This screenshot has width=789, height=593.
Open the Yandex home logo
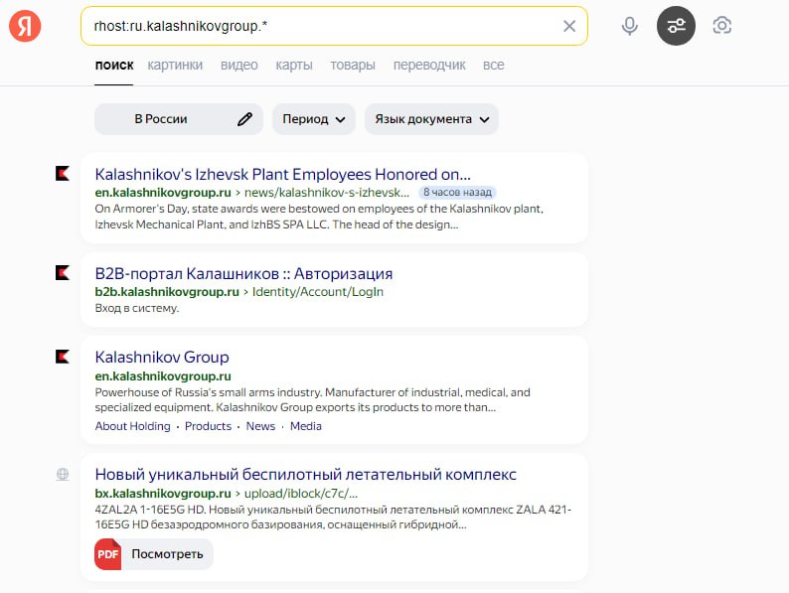point(25,26)
